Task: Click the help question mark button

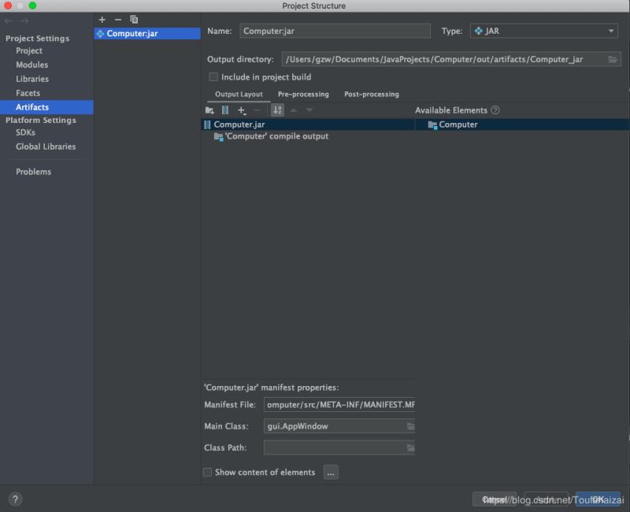Action: 15,499
